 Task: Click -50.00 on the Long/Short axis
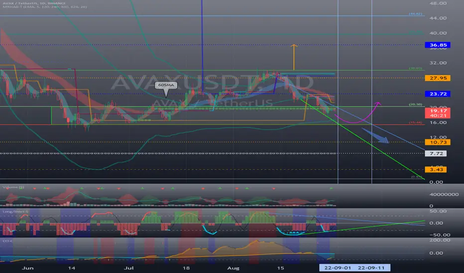[x=440, y=235]
